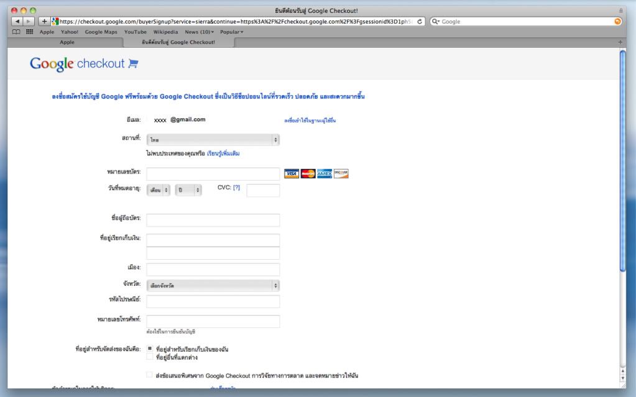Add bookmark with the plus button

click(44, 21)
